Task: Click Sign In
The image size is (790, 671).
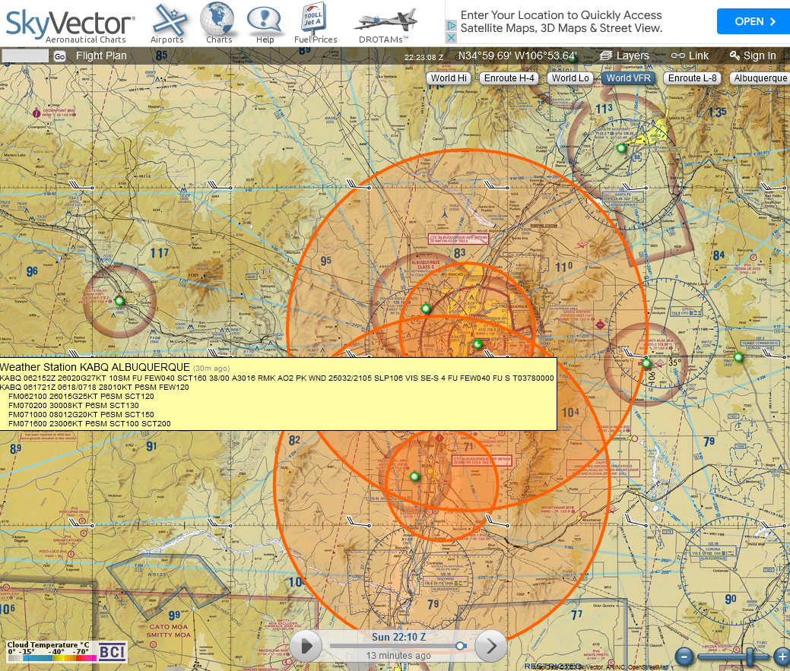Action: (753, 56)
